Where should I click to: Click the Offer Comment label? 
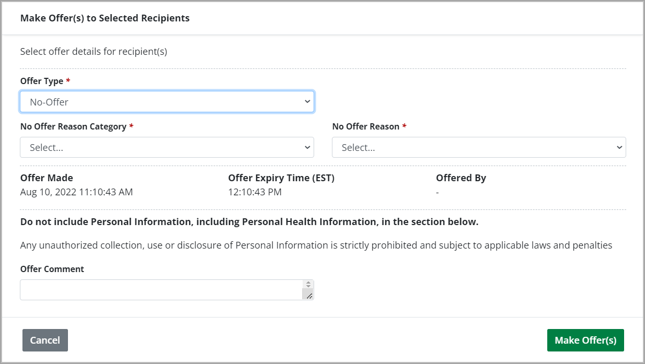click(52, 269)
